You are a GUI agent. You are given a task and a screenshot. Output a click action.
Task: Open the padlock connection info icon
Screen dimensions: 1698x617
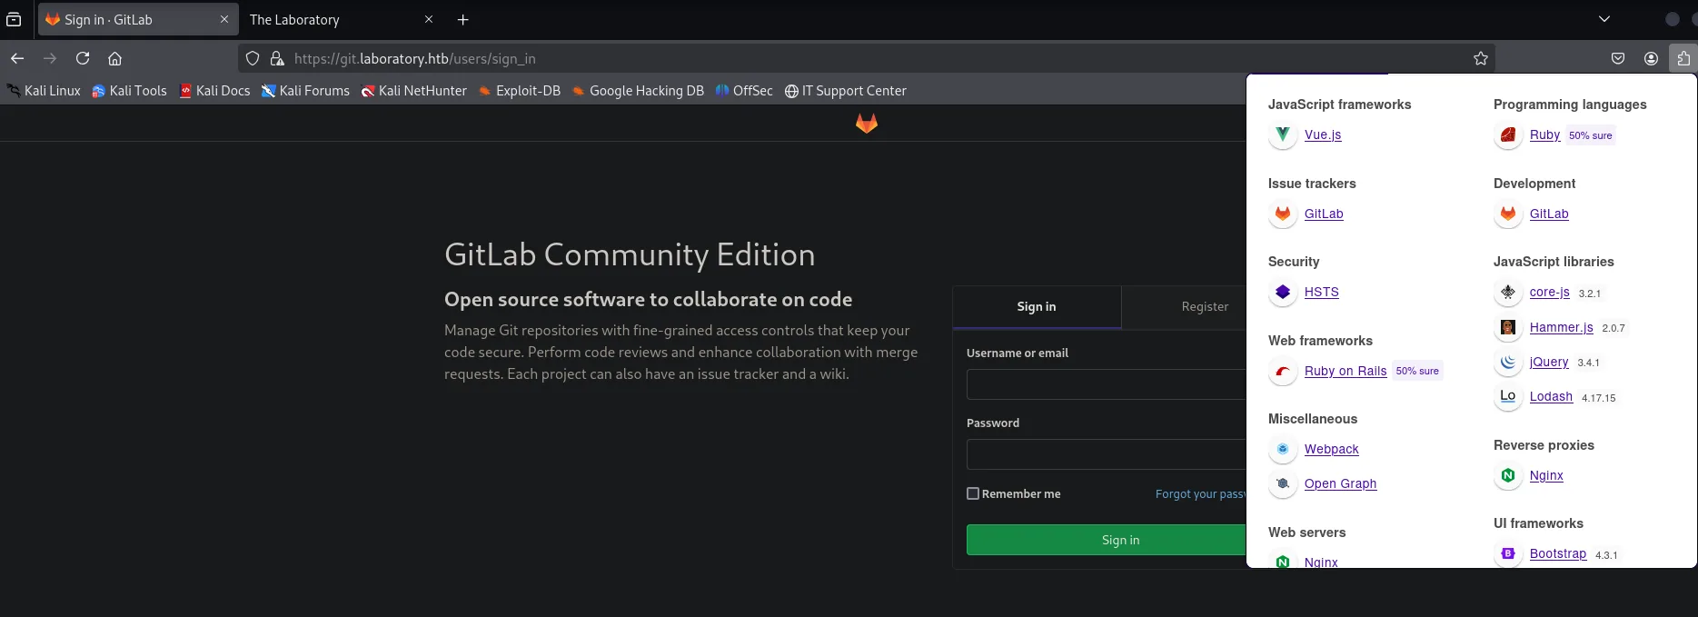click(x=277, y=58)
